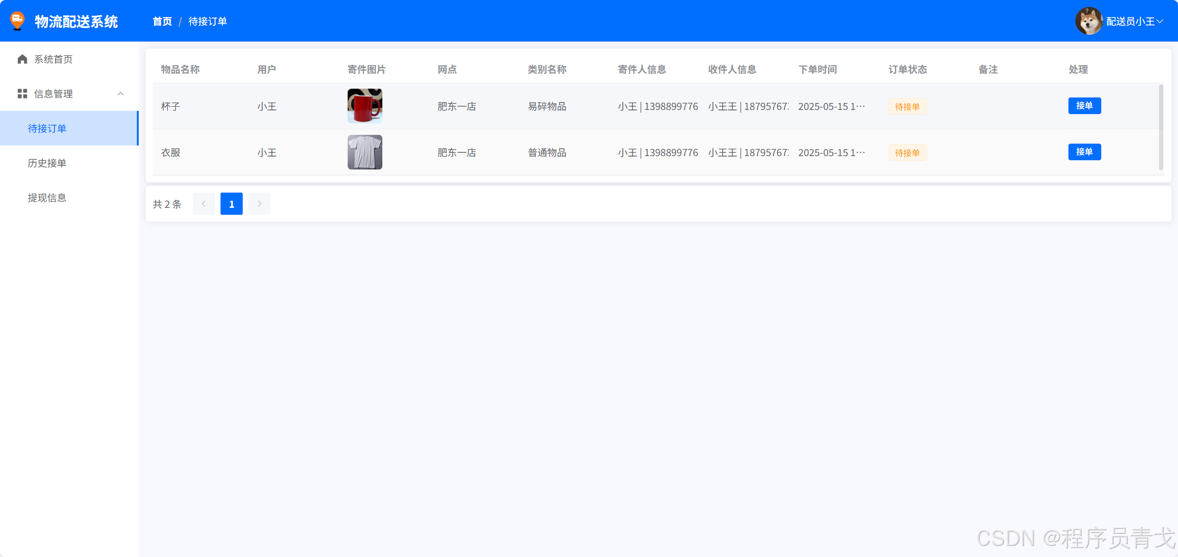This screenshot has width=1178, height=557.
Task: Go to previous page arrow in pagination
Action: (203, 204)
